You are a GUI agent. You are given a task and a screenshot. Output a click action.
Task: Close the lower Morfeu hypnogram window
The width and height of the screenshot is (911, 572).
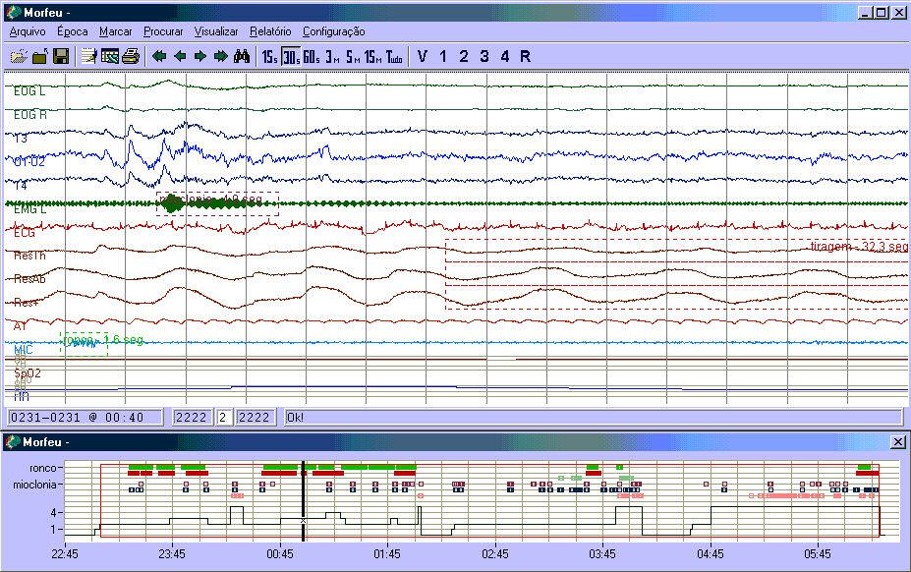(x=897, y=442)
